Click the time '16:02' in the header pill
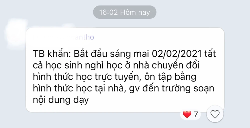The image size is (250, 128). point(108,12)
